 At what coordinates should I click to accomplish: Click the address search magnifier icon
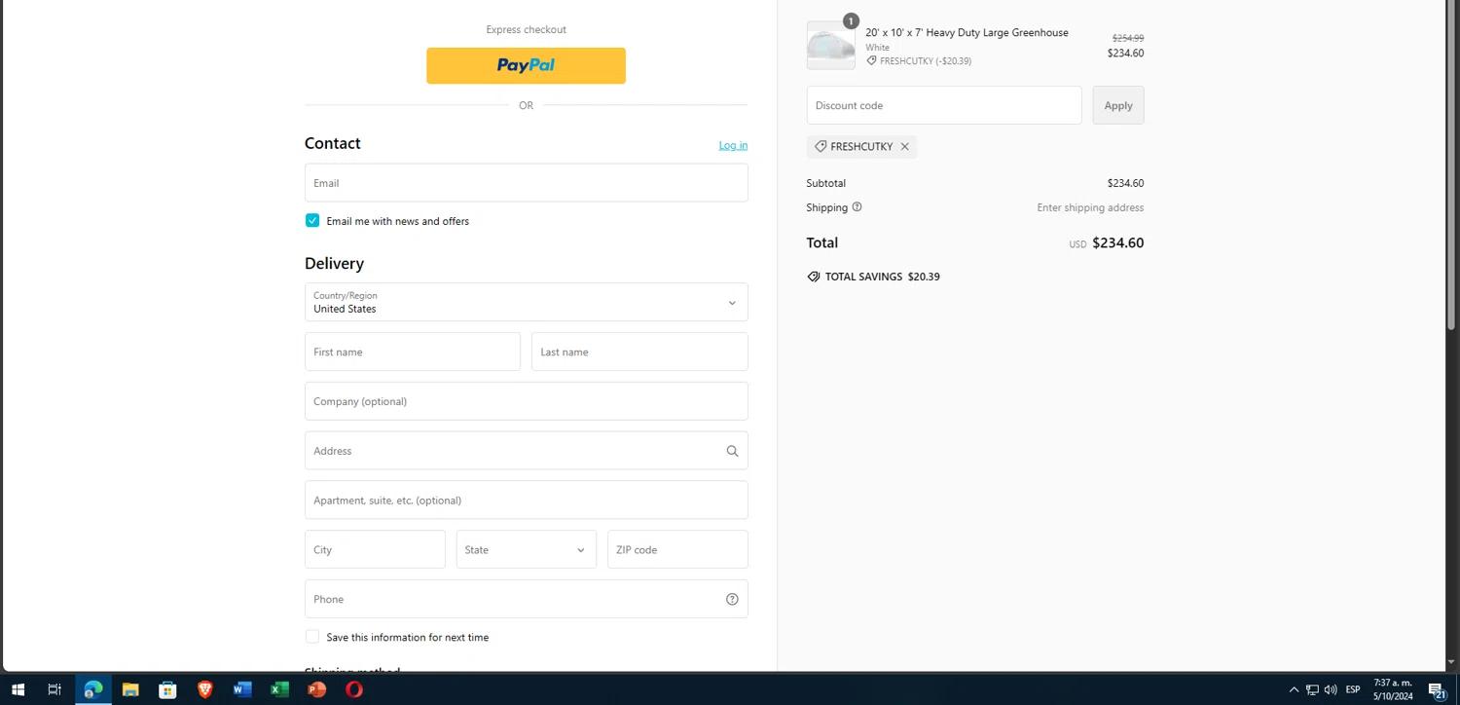click(x=732, y=451)
